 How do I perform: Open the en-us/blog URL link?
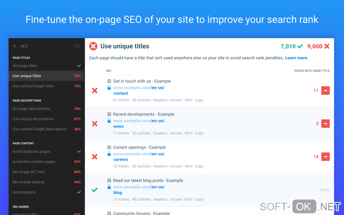(x=139, y=190)
